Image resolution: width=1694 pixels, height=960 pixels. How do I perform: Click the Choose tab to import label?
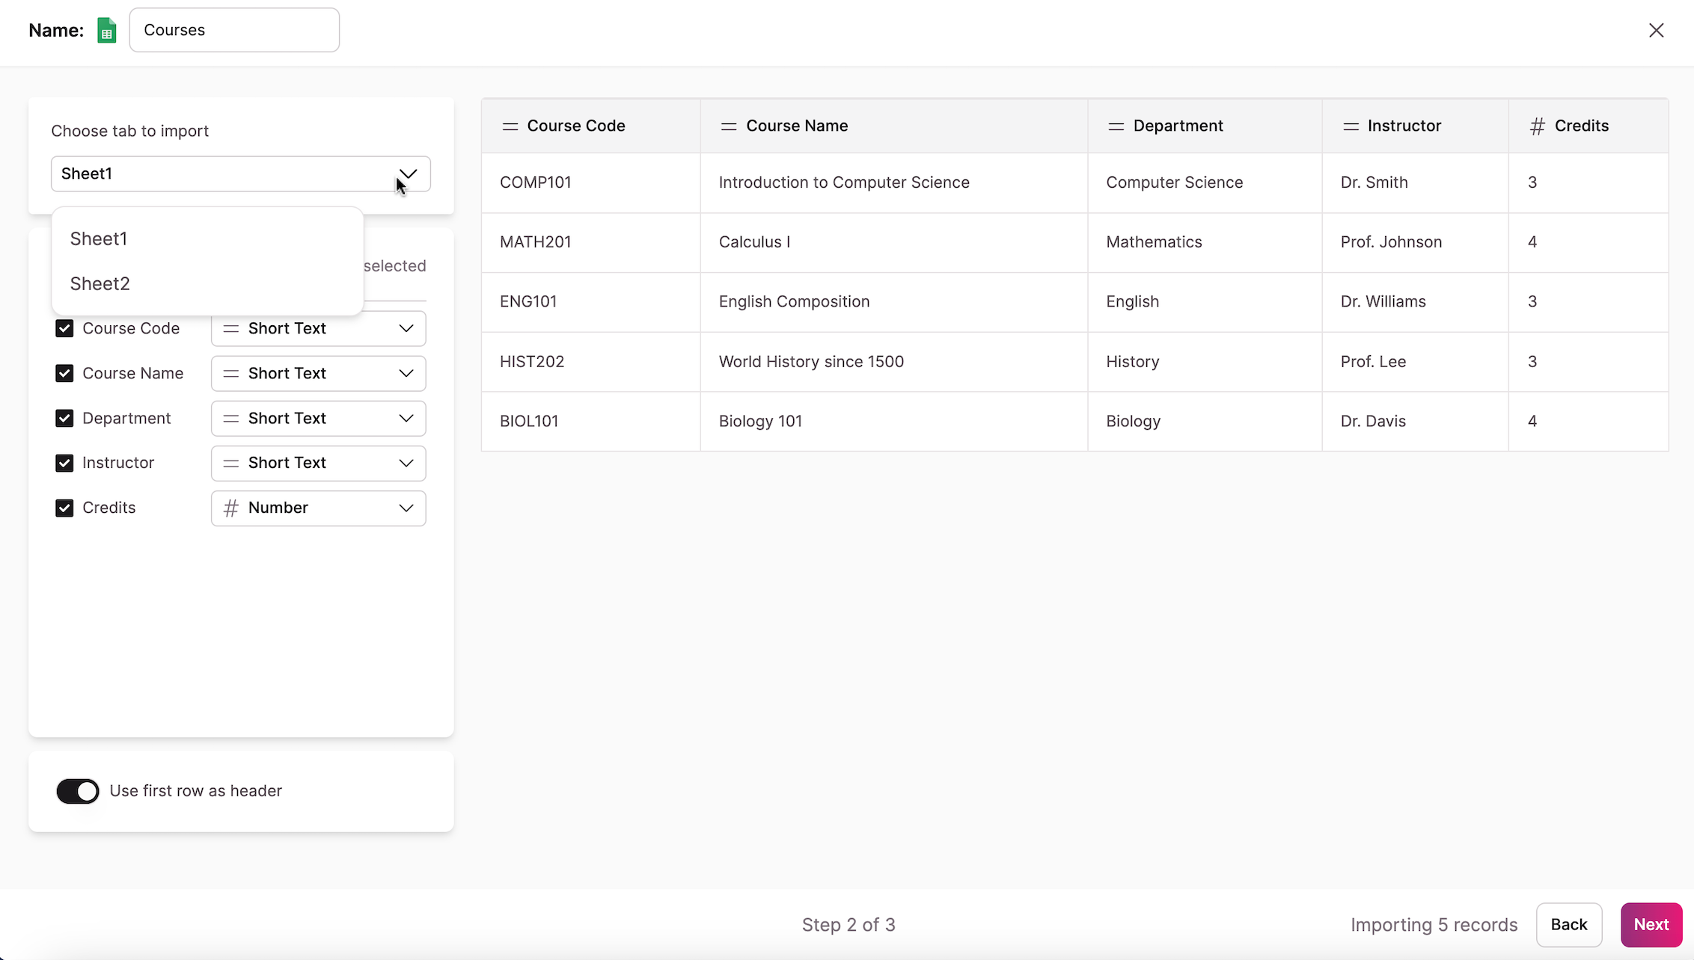(x=129, y=131)
